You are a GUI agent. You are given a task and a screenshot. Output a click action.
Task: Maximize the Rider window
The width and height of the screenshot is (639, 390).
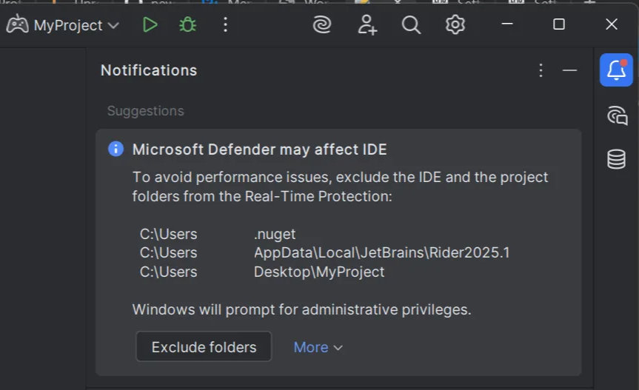coord(559,24)
